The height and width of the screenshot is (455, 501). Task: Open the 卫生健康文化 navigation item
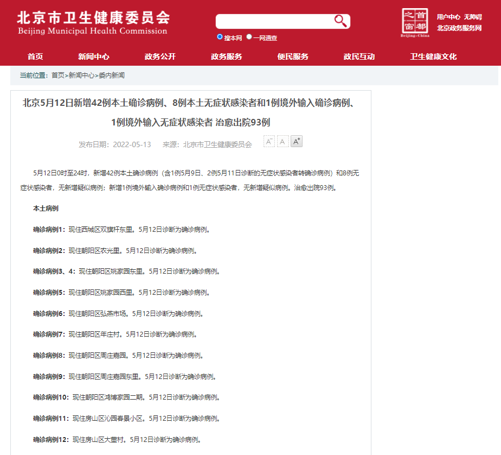[x=433, y=56]
